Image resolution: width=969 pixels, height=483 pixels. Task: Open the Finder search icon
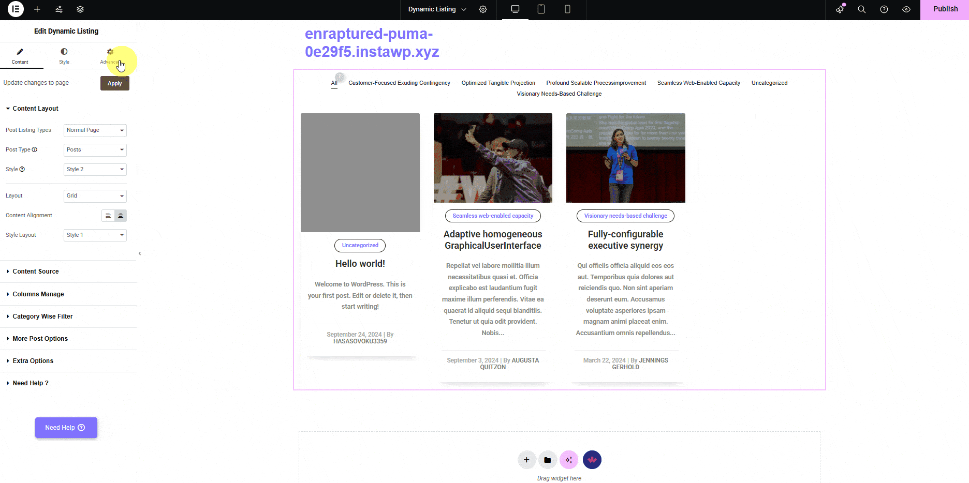click(x=862, y=9)
